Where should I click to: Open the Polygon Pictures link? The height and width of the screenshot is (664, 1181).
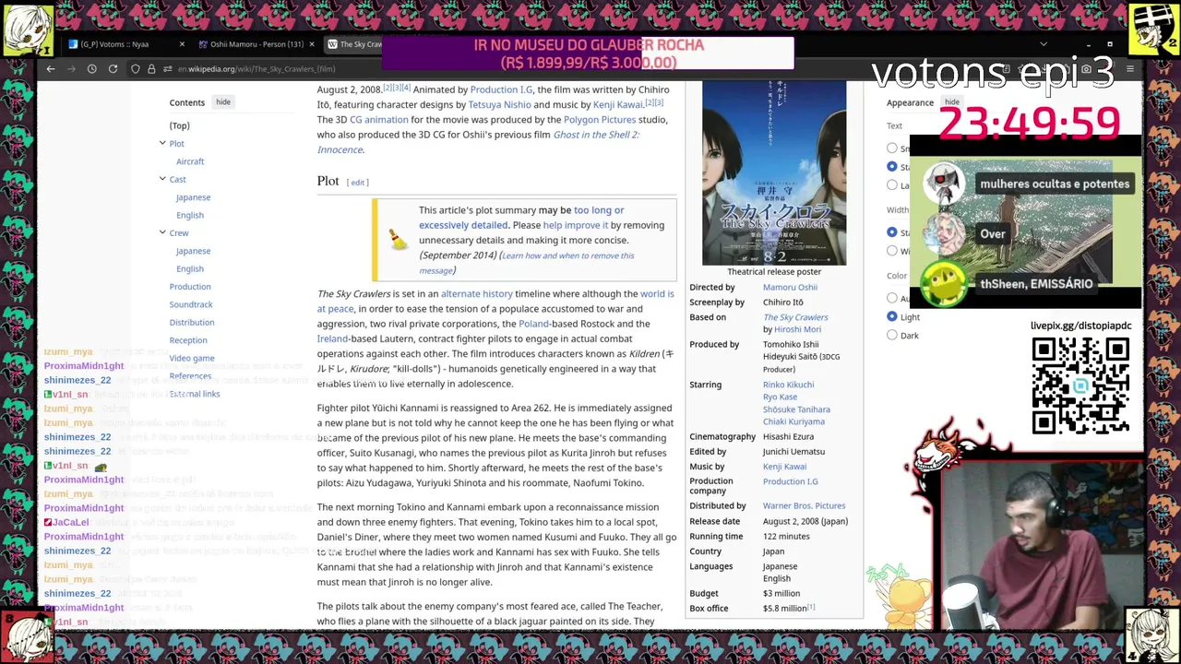click(x=600, y=119)
